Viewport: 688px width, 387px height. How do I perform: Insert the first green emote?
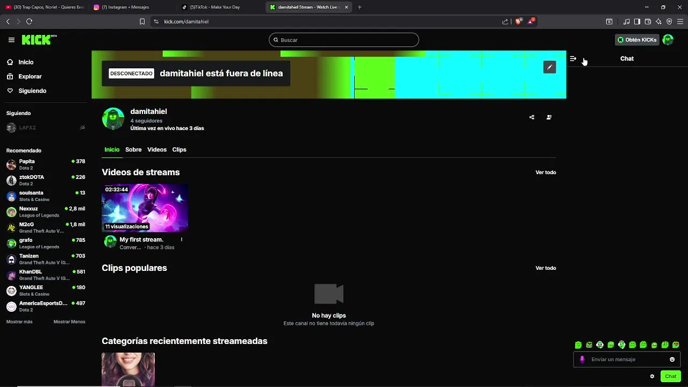pos(578,345)
